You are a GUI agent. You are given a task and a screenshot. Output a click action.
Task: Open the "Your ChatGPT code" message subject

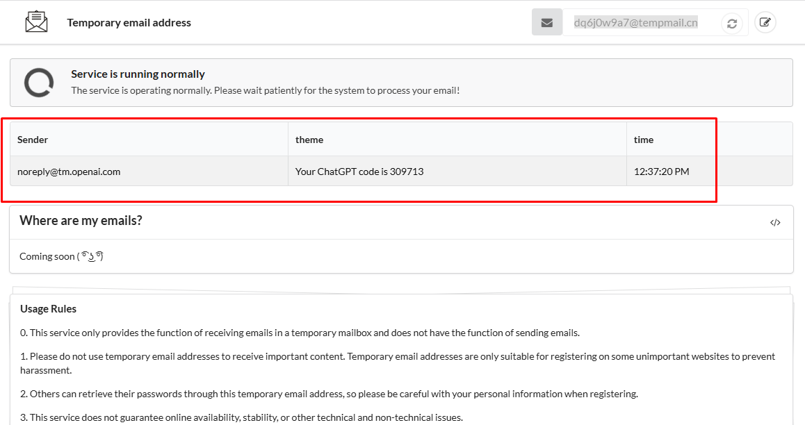[359, 172]
